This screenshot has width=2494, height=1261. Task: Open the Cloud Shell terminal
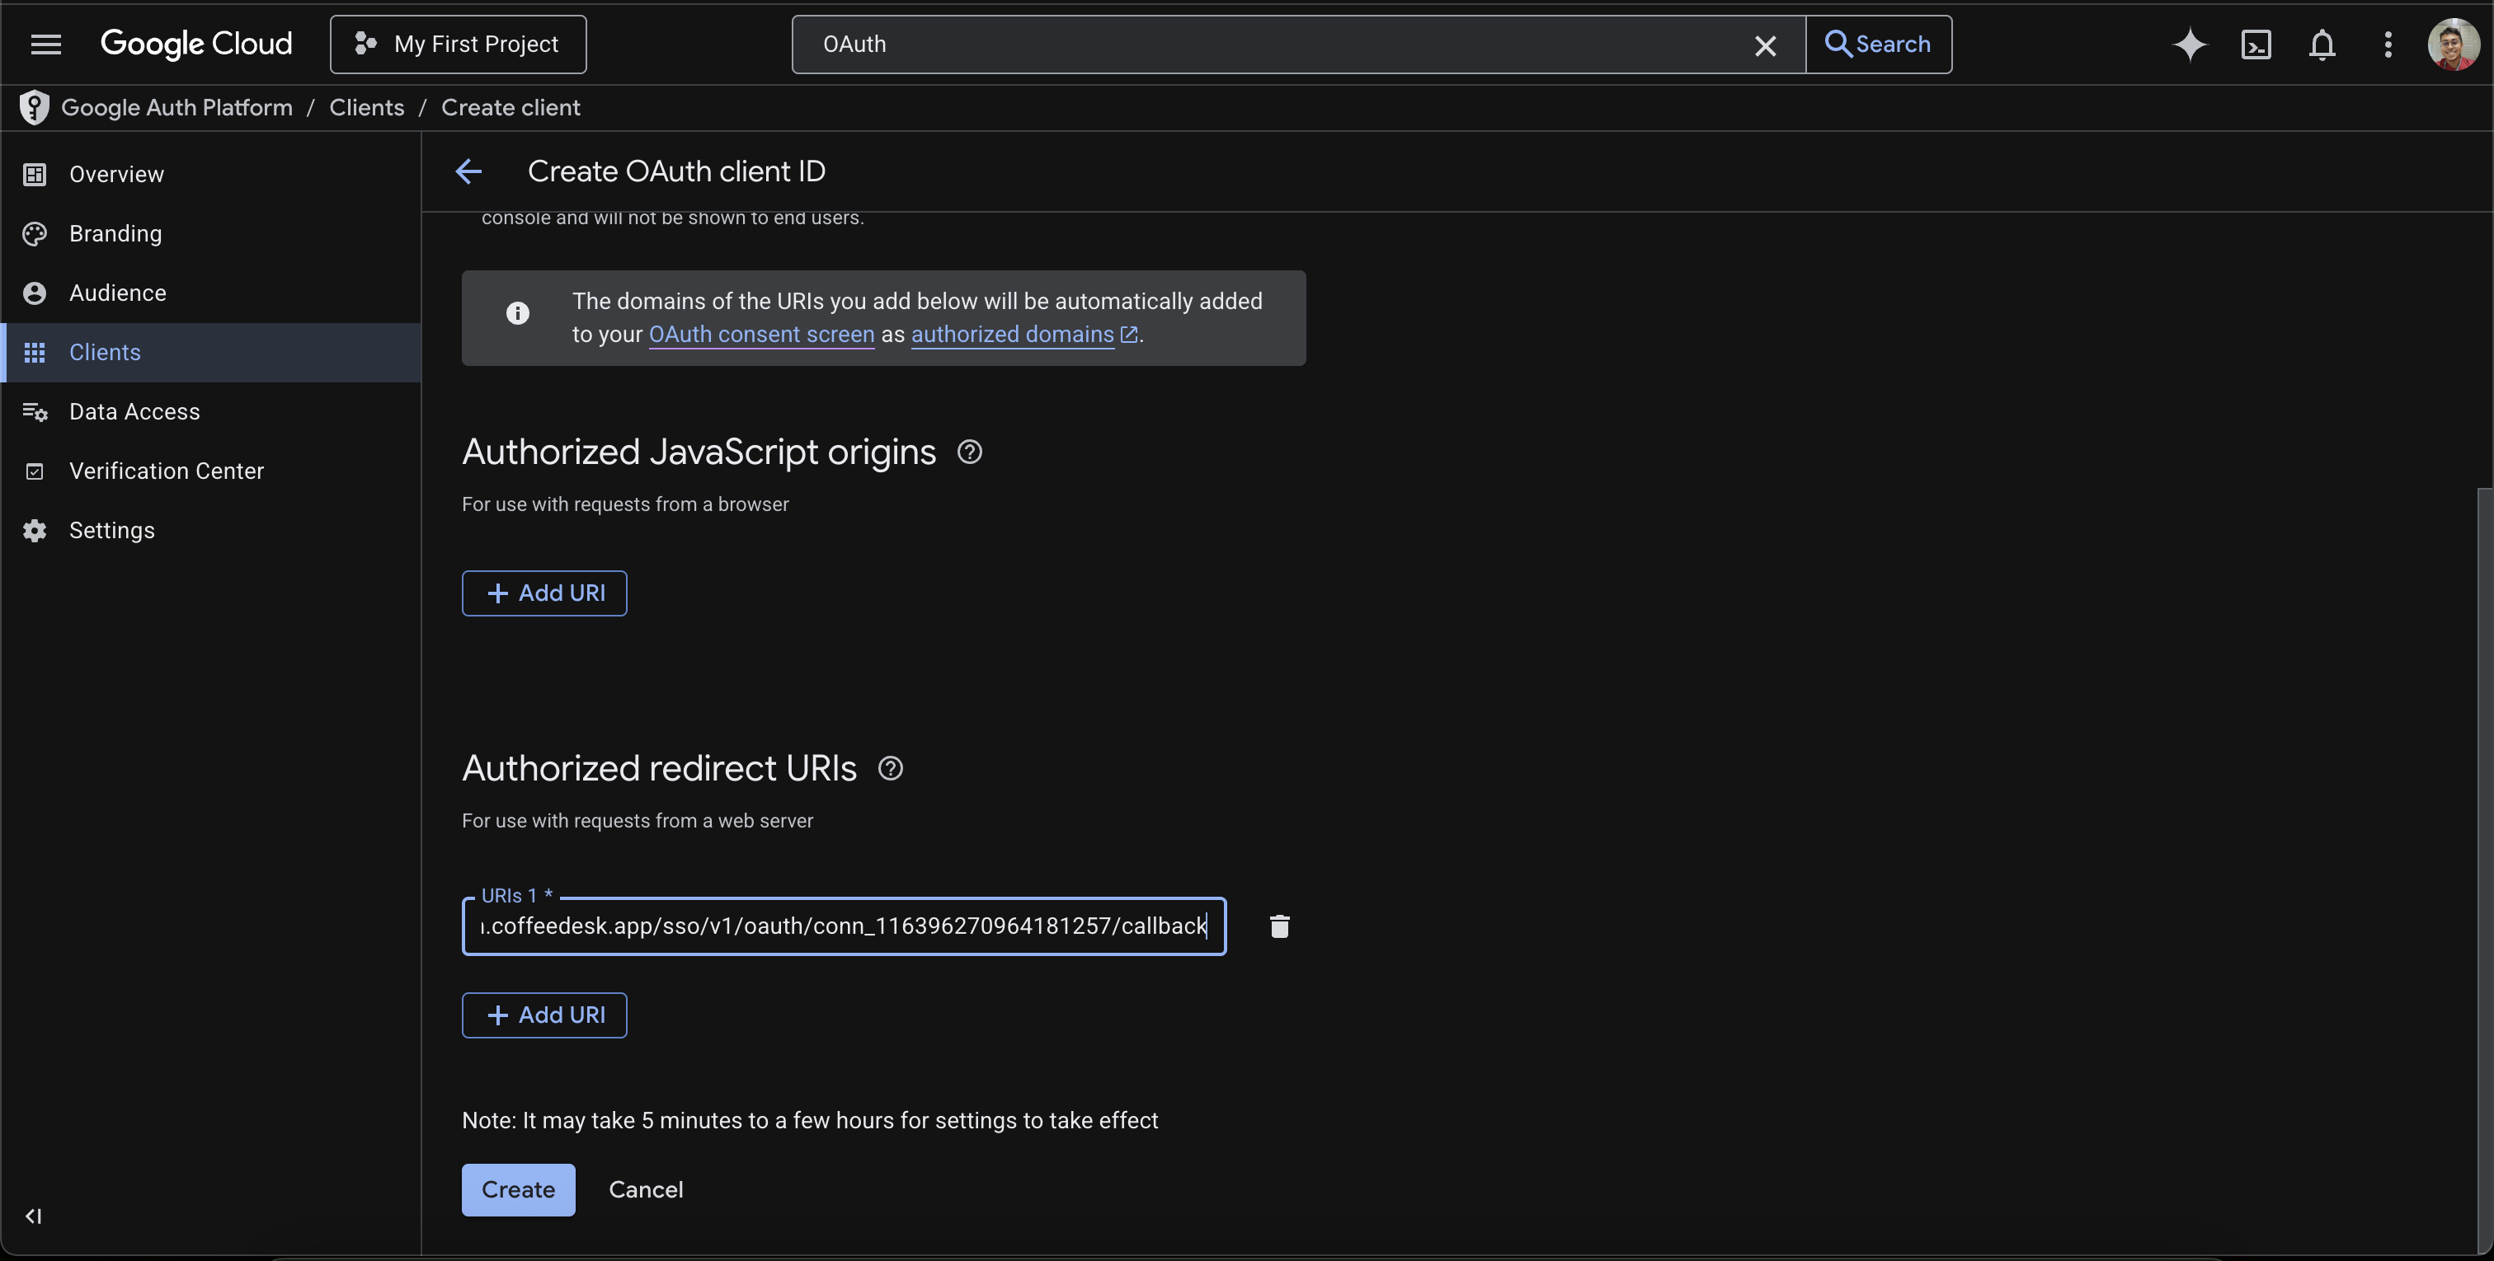click(x=2256, y=45)
